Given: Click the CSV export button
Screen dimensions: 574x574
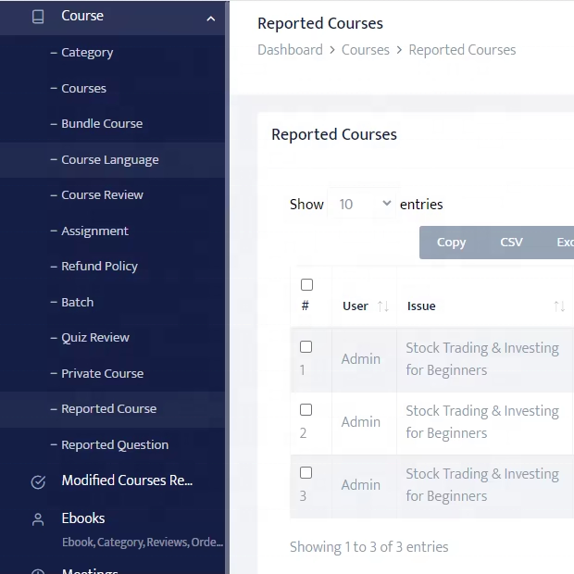Looking at the screenshot, I should [x=511, y=243].
